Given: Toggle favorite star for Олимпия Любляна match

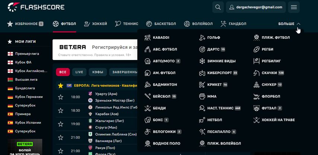Looking at the screenshot, I should click(x=60, y=137).
